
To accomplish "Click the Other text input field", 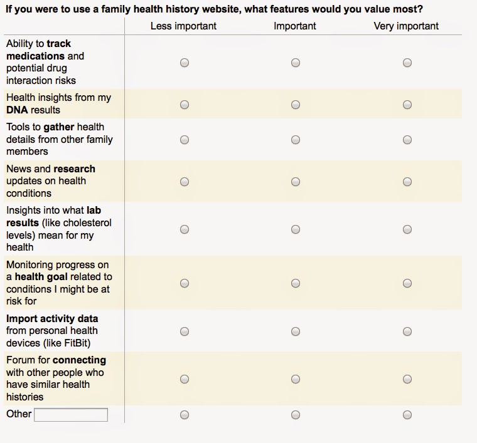I will click(x=71, y=415).
